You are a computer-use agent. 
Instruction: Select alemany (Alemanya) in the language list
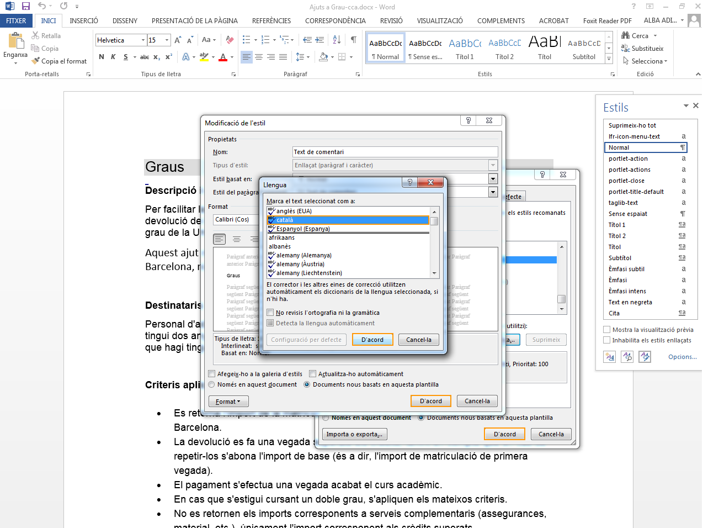pyautogui.click(x=303, y=255)
